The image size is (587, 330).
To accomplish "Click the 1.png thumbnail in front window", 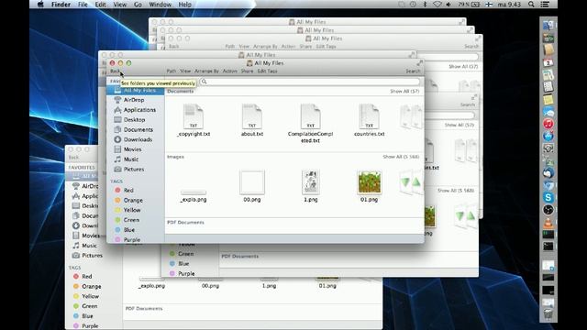I will (310, 182).
